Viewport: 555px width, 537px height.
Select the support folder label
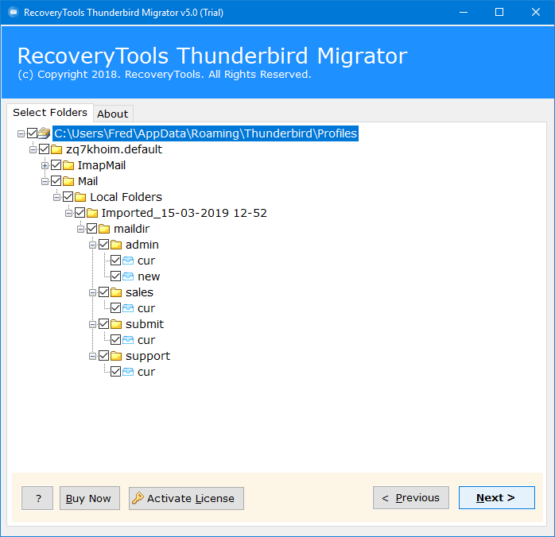148,356
